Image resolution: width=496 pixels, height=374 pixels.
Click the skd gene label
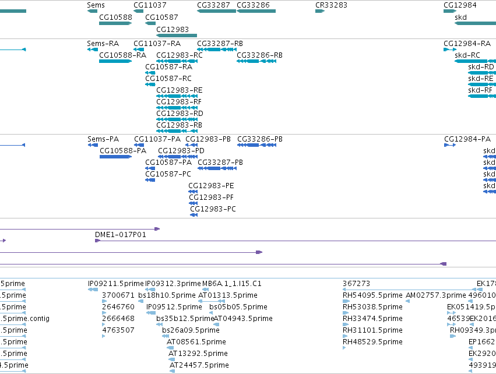click(460, 17)
